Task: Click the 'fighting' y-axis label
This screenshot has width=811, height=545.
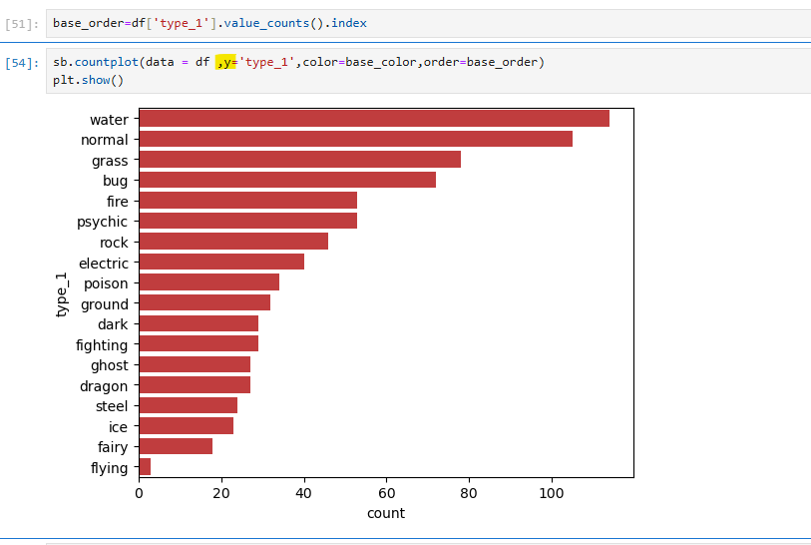Action: point(102,345)
